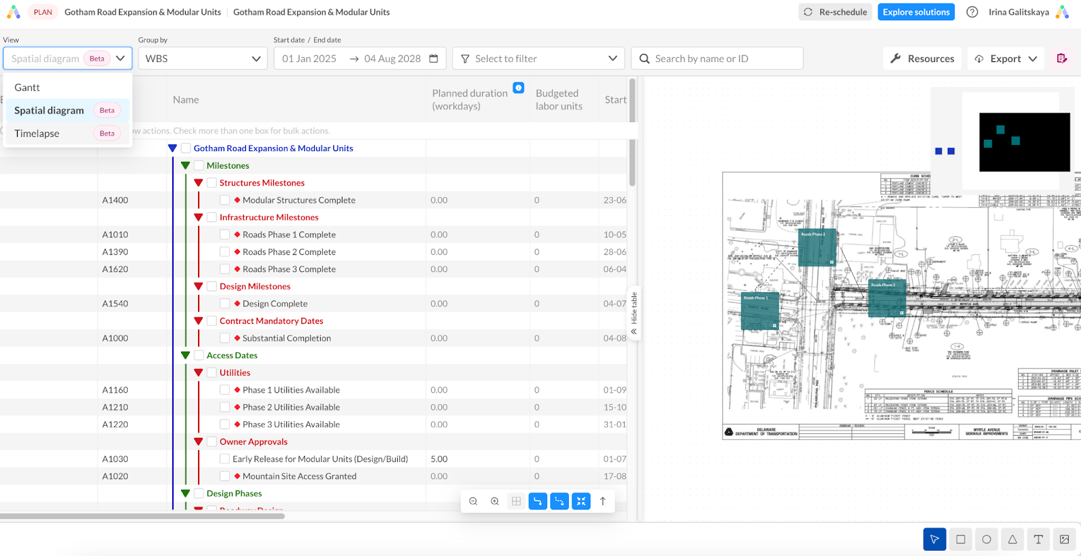Click the calendar icon in date range
The width and height of the screenshot is (1081, 556).
(434, 59)
